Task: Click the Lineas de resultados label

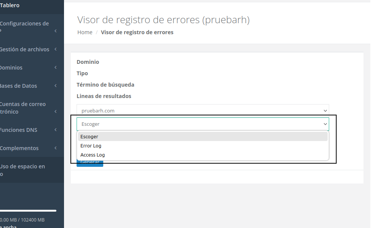Action: click(104, 96)
